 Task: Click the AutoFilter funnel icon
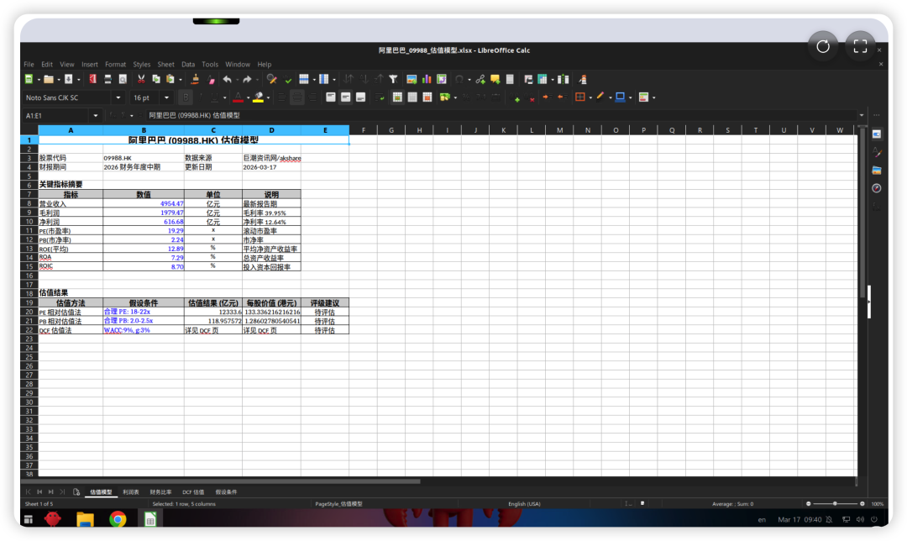tap(393, 79)
